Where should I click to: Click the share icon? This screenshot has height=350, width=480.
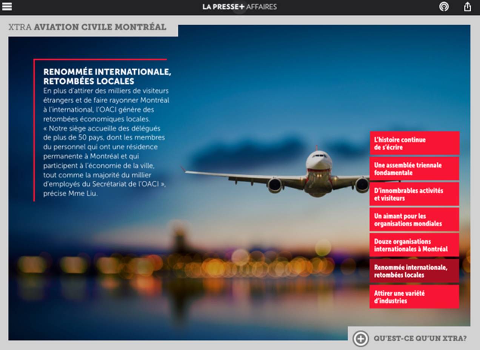pos(467,7)
